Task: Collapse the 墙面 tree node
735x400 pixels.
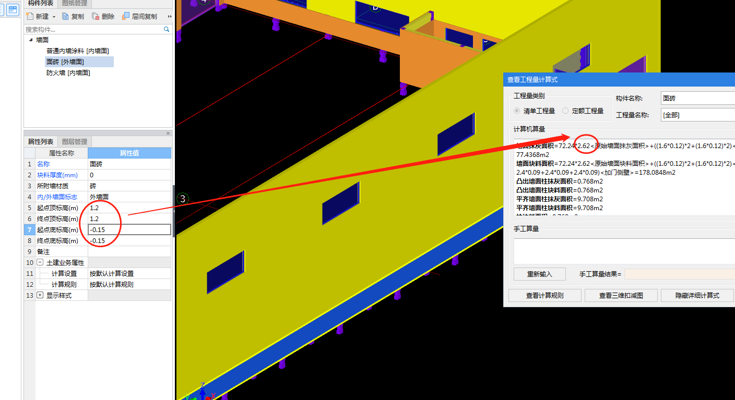Action: click(30, 40)
